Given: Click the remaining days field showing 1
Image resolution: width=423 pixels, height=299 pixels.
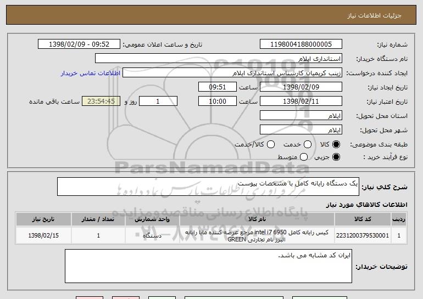Looking at the screenshot, I should tap(158, 101).
